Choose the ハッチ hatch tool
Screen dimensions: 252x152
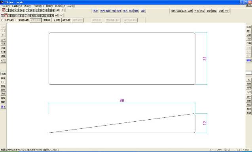pyautogui.click(x=248, y=92)
